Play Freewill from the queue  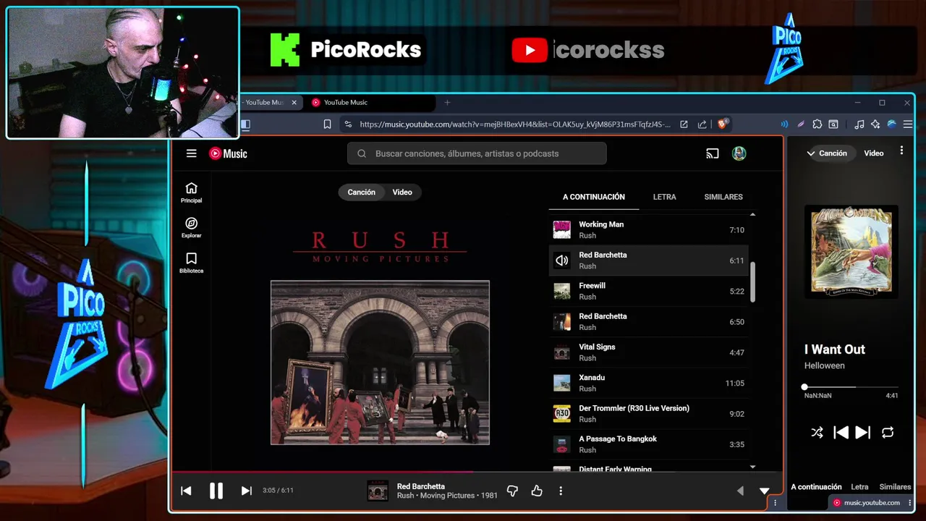click(648, 291)
